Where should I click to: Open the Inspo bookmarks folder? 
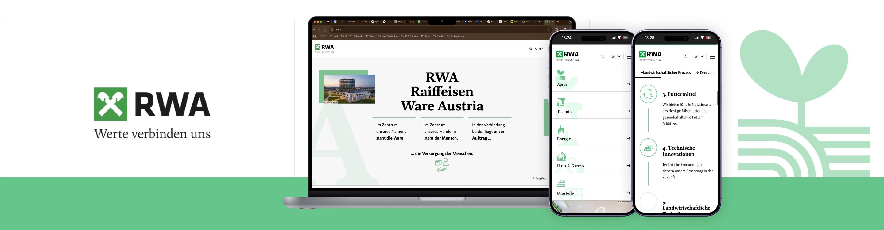point(426,36)
